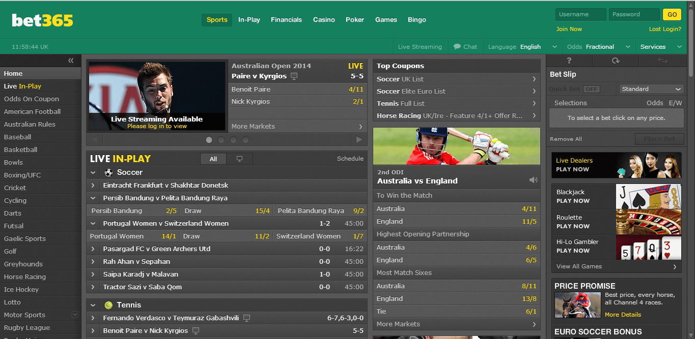Open Horse Racing UK/Ire coupon arrow
This screenshot has width=695, height=339.
534,115
